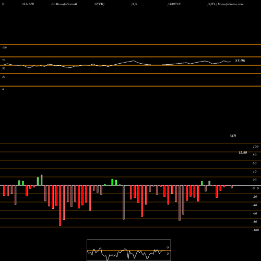Click the MR panel title label
The width and height of the screenshot is (261, 261).
point(233,136)
